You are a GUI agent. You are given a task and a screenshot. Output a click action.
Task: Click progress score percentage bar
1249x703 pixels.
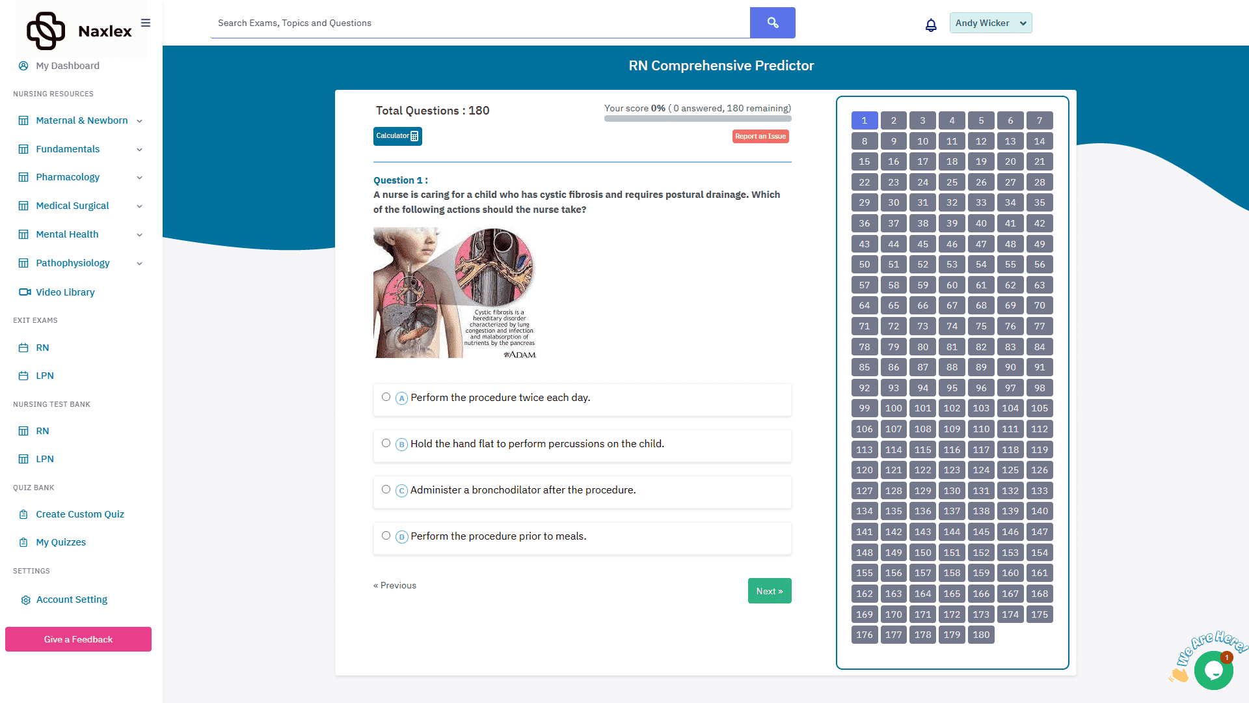697,119
